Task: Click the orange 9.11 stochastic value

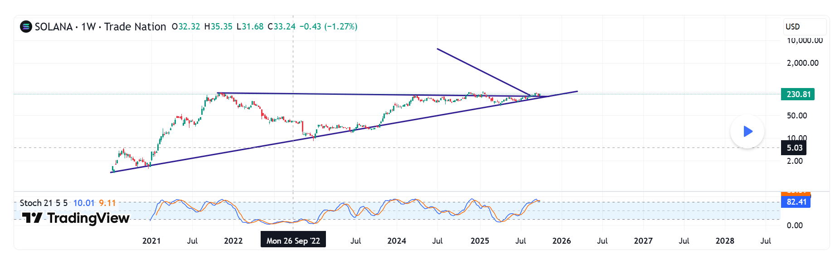Action: 107,203
